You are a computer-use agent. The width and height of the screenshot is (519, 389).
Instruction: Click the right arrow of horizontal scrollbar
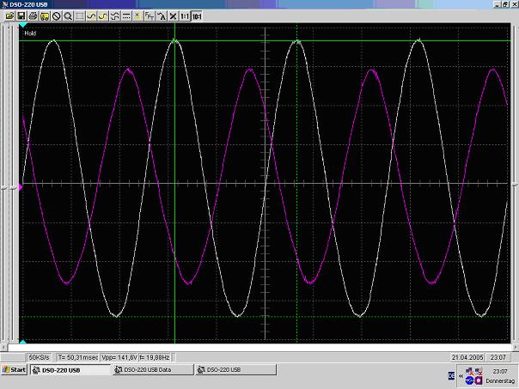[516, 347]
